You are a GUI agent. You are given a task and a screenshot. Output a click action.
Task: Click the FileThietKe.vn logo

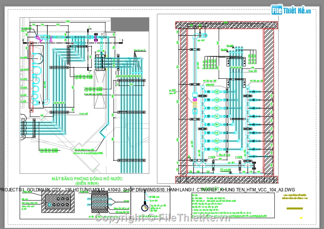click(291, 10)
